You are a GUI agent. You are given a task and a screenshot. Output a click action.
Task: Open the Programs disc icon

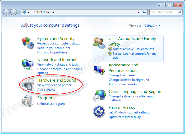point(27,101)
